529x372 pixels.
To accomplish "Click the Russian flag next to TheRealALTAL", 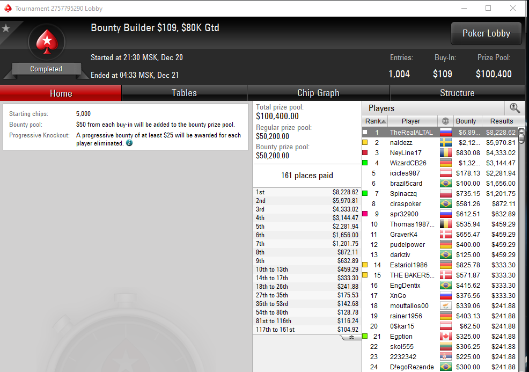I will click(x=446, y=133).
